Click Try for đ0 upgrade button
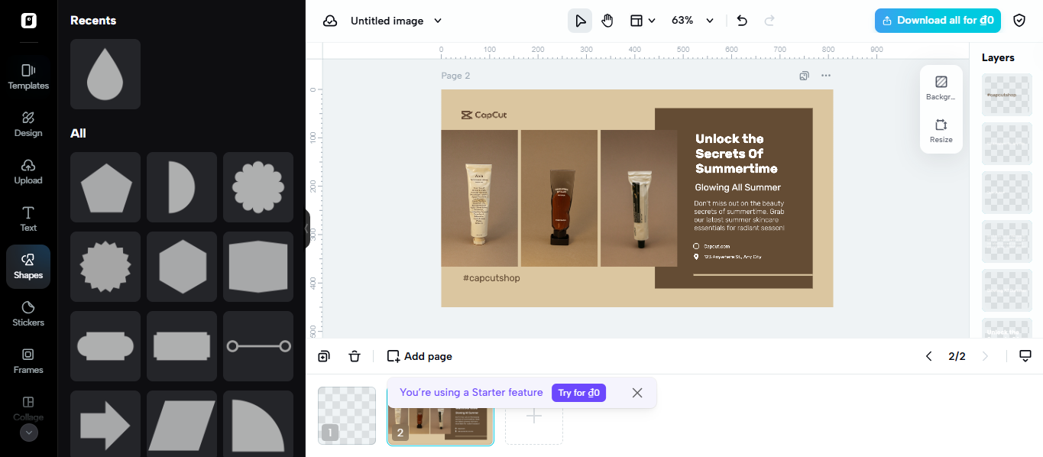This screenshot has height=457, width=1043. [578, 392]
